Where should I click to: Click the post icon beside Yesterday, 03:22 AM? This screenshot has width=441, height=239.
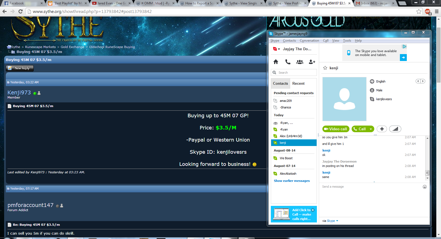coord(8,83)
